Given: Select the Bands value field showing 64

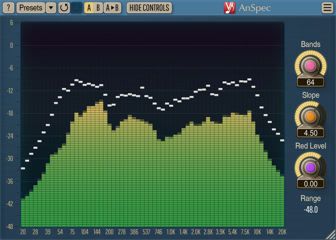Looking at the screenshot, I should tap(310, 82).
